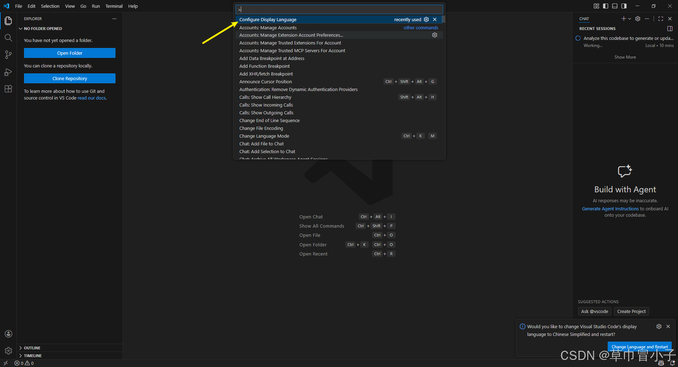678x367 pixels.
Task: Select Calls: Show Call Hierarchy command
Action: 339,97
